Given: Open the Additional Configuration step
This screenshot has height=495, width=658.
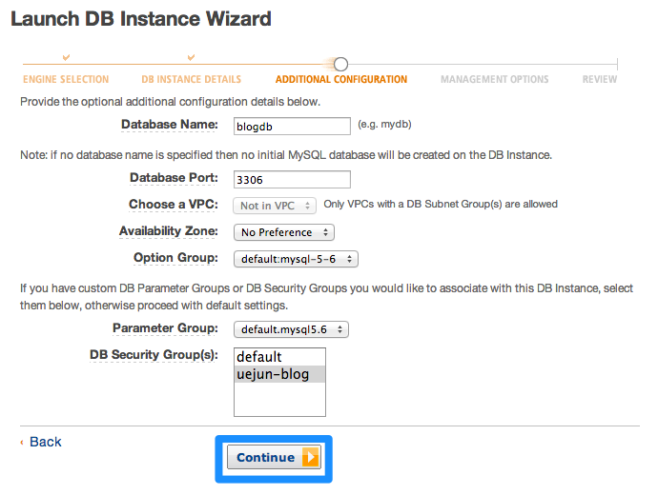Looking at the screenshot, I should [x=340, y=80].
